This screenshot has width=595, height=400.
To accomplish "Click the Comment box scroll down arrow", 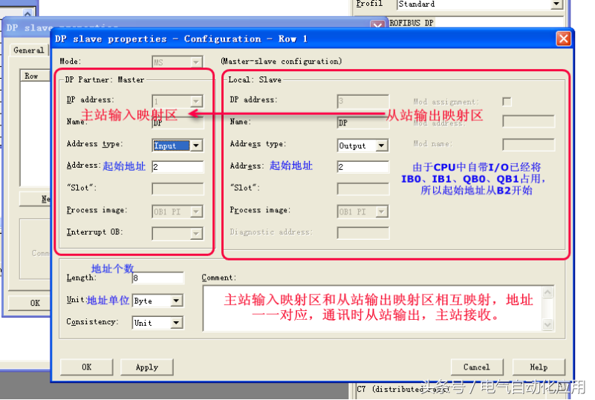I will pos(548,324).
